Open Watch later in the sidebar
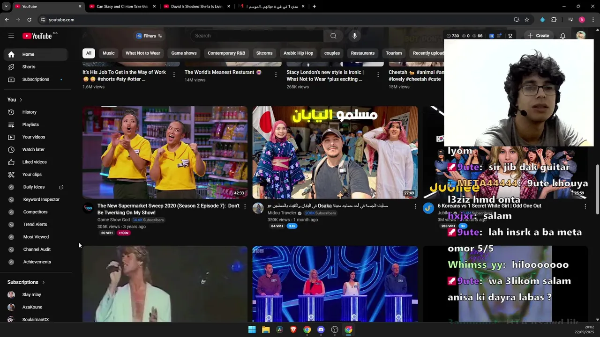Viewport: 600px width, 337px height. [x=33, y=149]
